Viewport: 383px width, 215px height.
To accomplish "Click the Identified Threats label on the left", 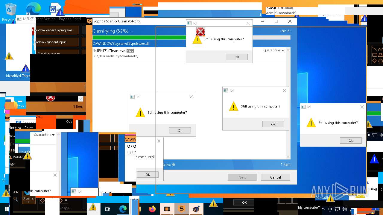I will (18, 76).
